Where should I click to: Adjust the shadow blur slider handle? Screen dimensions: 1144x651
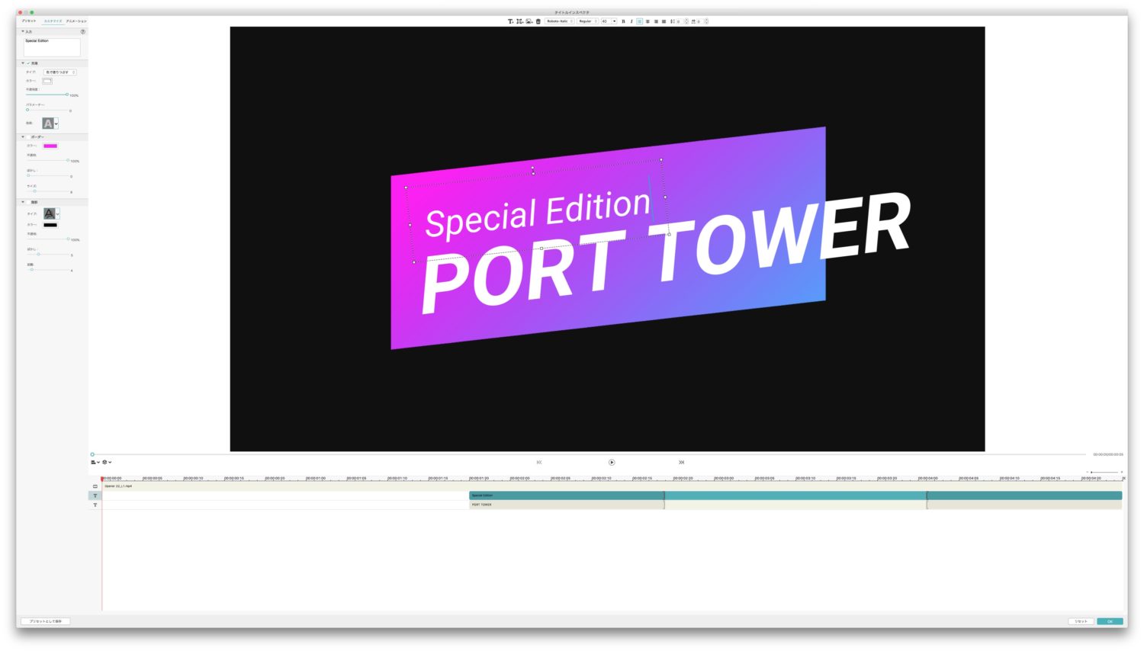[x=38, y=254]
